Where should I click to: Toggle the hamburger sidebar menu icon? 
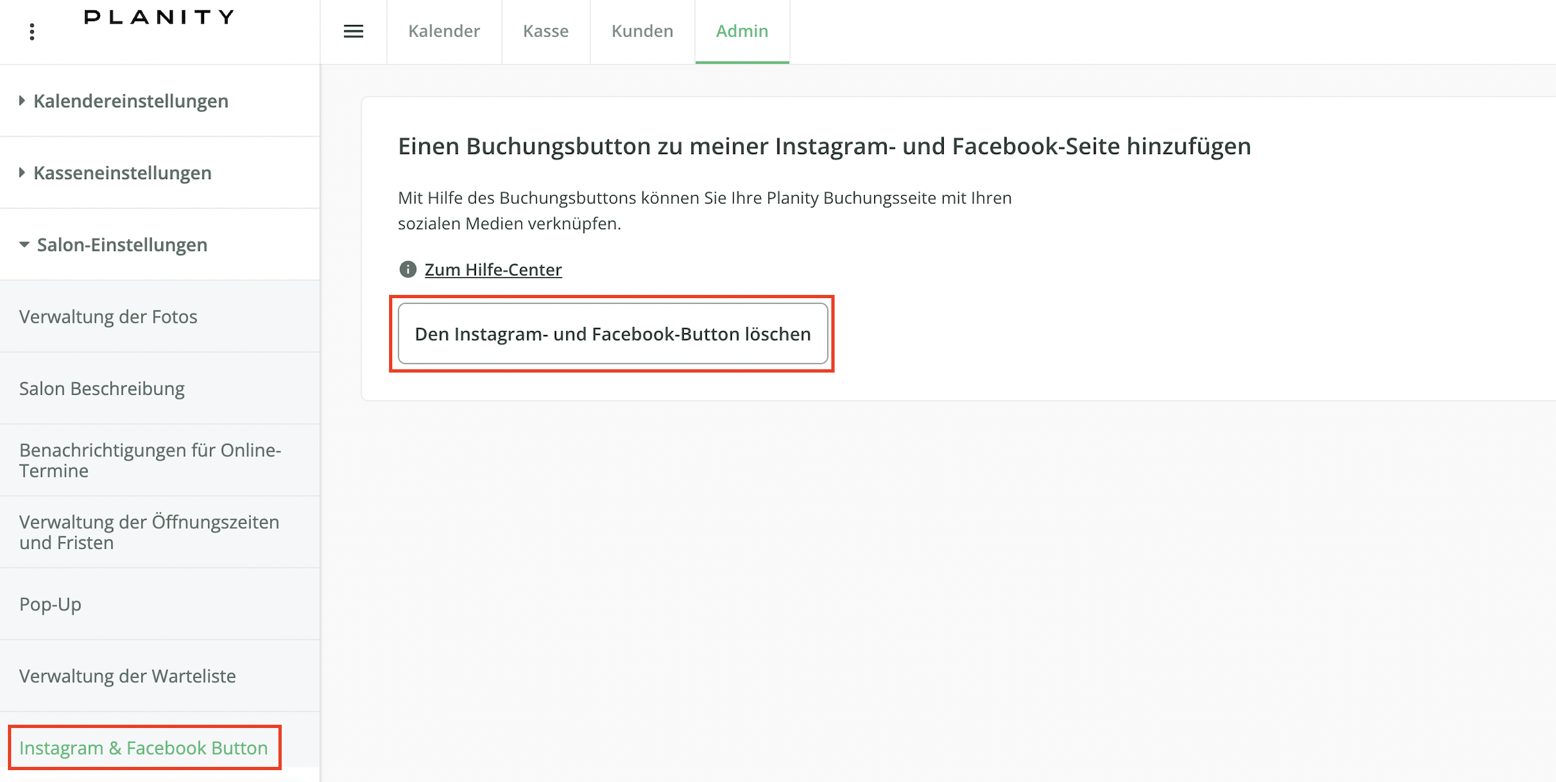point(353,32)
